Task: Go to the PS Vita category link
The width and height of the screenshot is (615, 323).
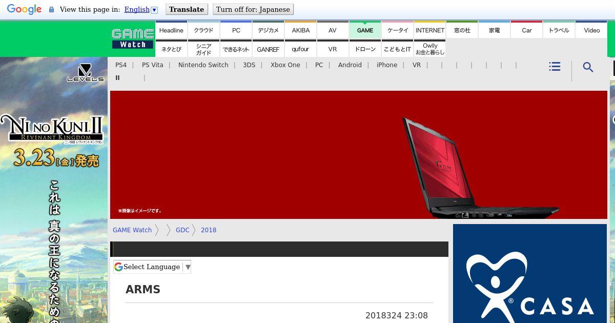Action: pyautogui.click(x=153, y=65)
